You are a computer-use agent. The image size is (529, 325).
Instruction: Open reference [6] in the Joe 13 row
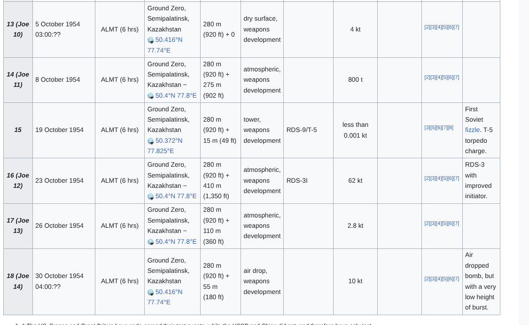[451, 224]
